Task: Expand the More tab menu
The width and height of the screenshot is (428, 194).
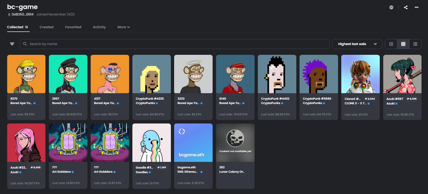Action: (x=123, y=27)
